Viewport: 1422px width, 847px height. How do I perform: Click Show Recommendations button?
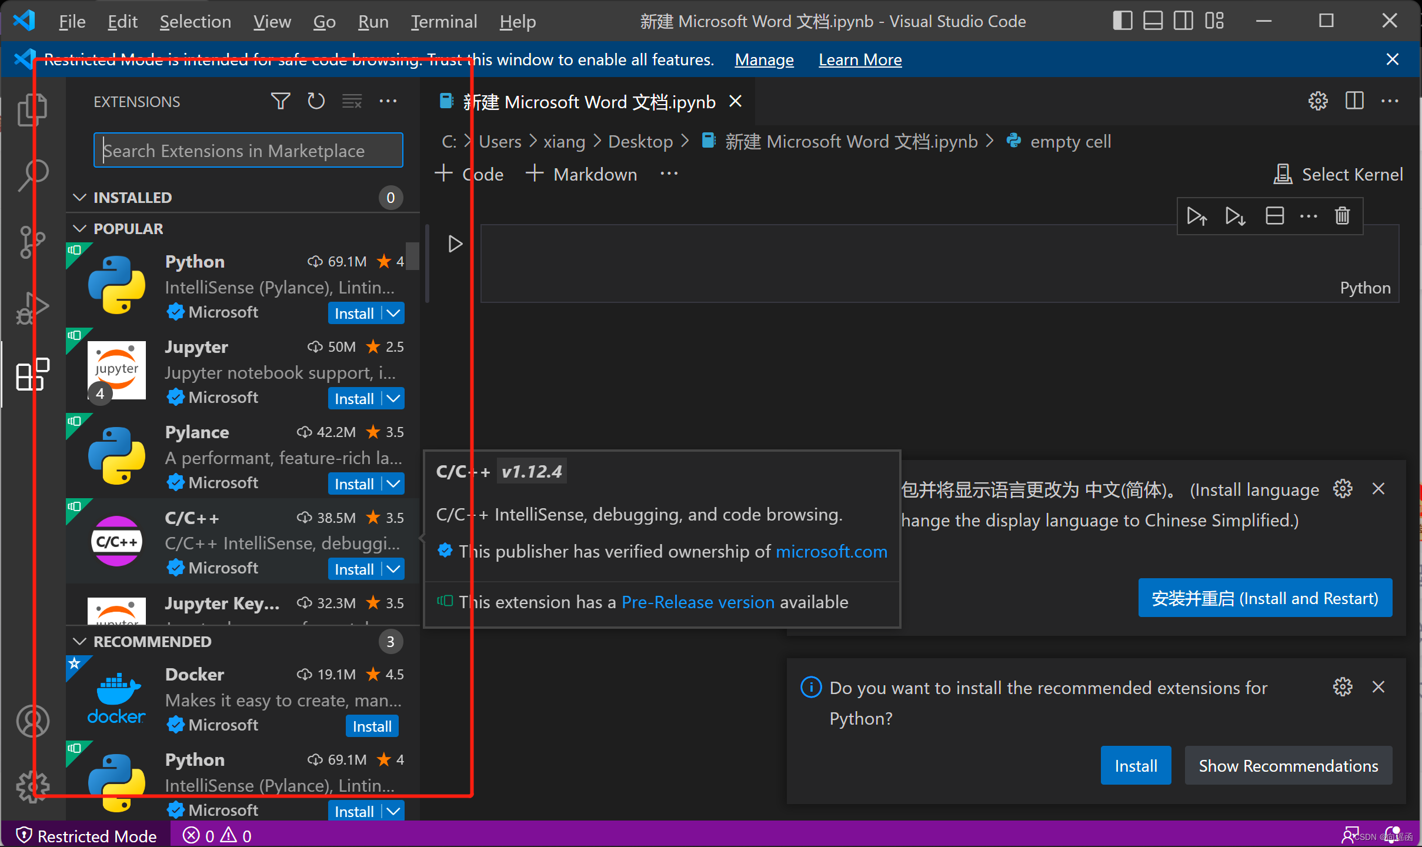coord(1288,766)
